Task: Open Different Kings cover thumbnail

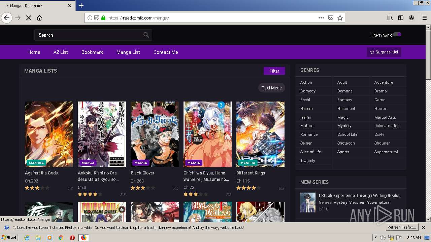Action: coord(260,134)
